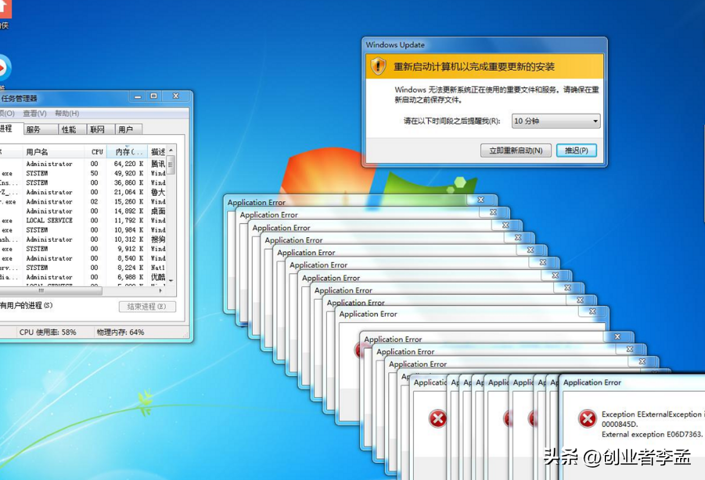
Task: Click the 物理内存: 64% status entry
Action: pyautogui.click(x=121, y=332)
